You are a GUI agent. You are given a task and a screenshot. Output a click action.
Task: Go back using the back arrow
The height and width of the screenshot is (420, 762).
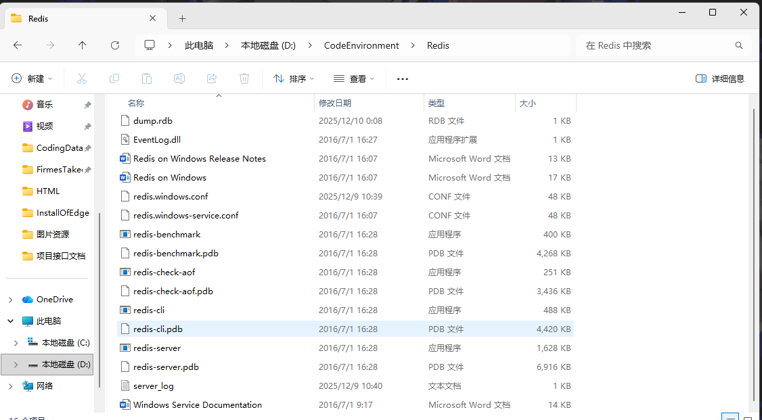coord(18,45)
